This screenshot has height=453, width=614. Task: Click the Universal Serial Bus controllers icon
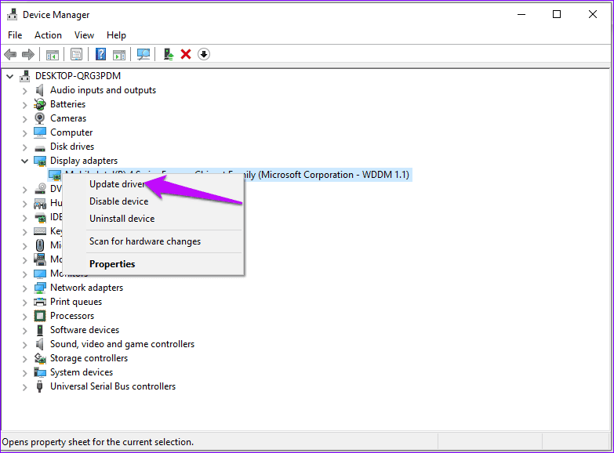(x=39, y=386)
